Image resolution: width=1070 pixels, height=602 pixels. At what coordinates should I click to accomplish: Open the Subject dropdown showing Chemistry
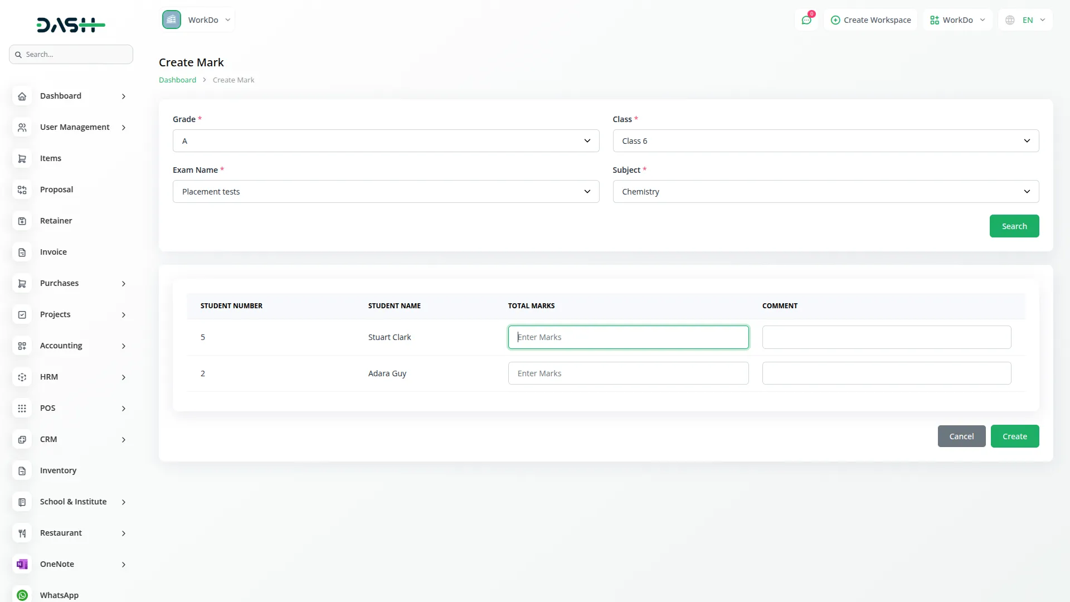click(x=825, y=191)
